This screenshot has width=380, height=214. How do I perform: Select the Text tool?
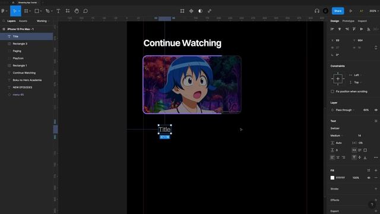58,11
